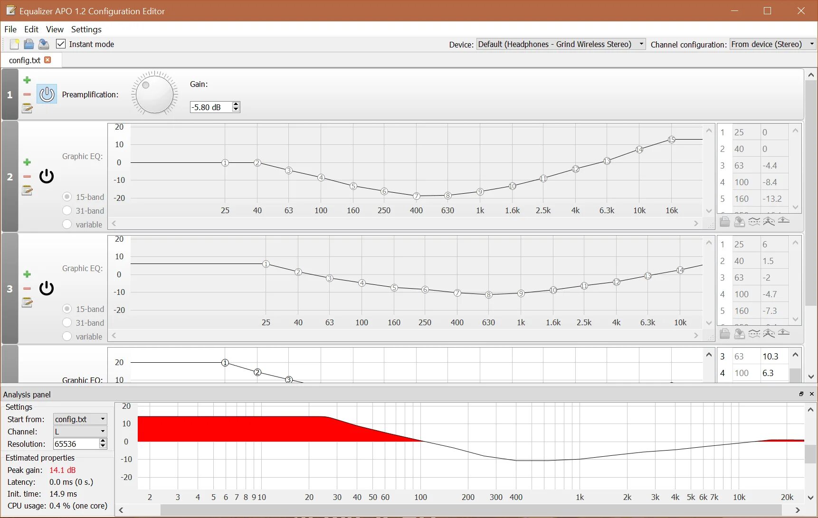This screenshot has height=518, width=818.
Task: Open the Channel configuration dropdown
Action: pyautogui.click(x=773, y=44)
